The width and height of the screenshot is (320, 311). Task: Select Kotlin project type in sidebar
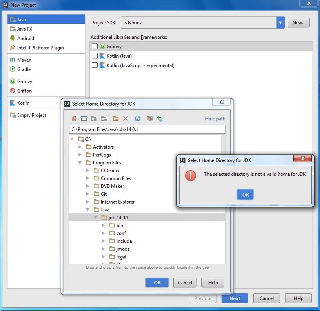coord(34,103)
